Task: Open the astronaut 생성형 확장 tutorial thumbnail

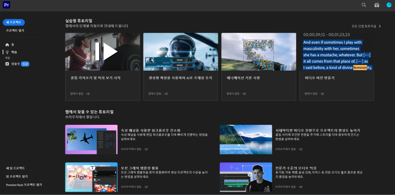Action: tap(181, 52)
